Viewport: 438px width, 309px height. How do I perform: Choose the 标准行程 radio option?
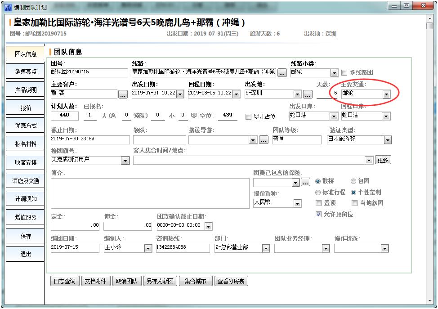(319, 193)
